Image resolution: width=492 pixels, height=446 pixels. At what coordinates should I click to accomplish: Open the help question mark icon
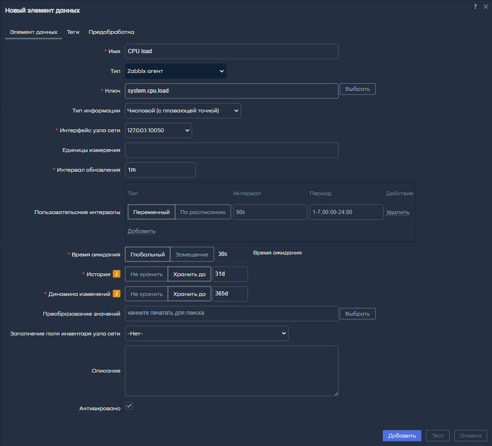476,7
